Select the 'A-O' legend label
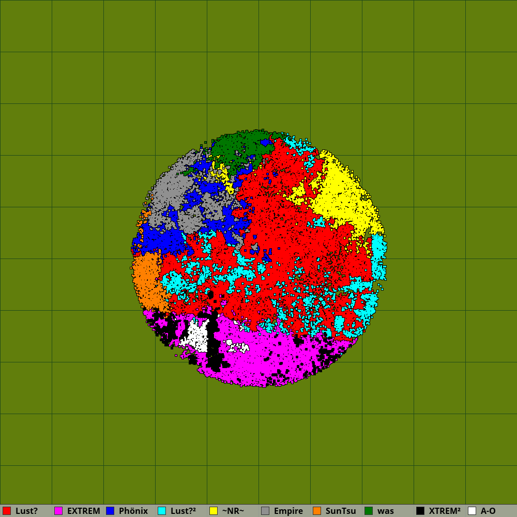The height and width of the screenshot is (517, 517). pyautogui.click(x=488, y=511)
